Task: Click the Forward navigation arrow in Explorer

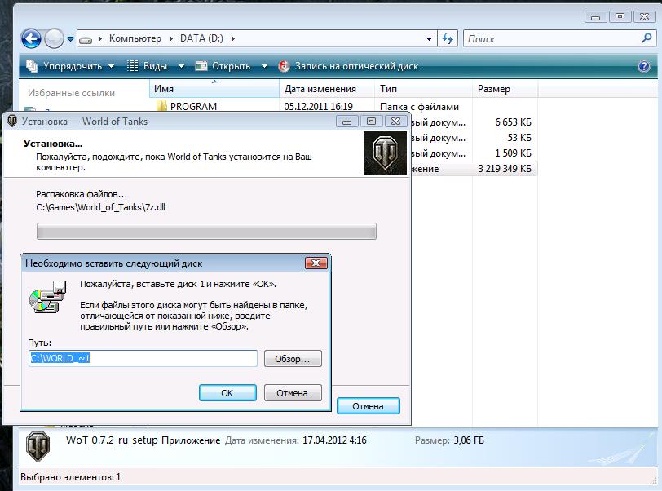Action: [x=54, y=39]
